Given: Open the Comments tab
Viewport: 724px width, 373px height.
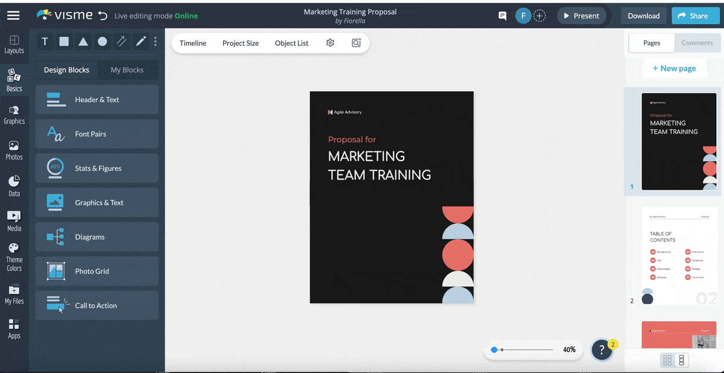Looking at the screenshot, I should [x=697, y=43].
